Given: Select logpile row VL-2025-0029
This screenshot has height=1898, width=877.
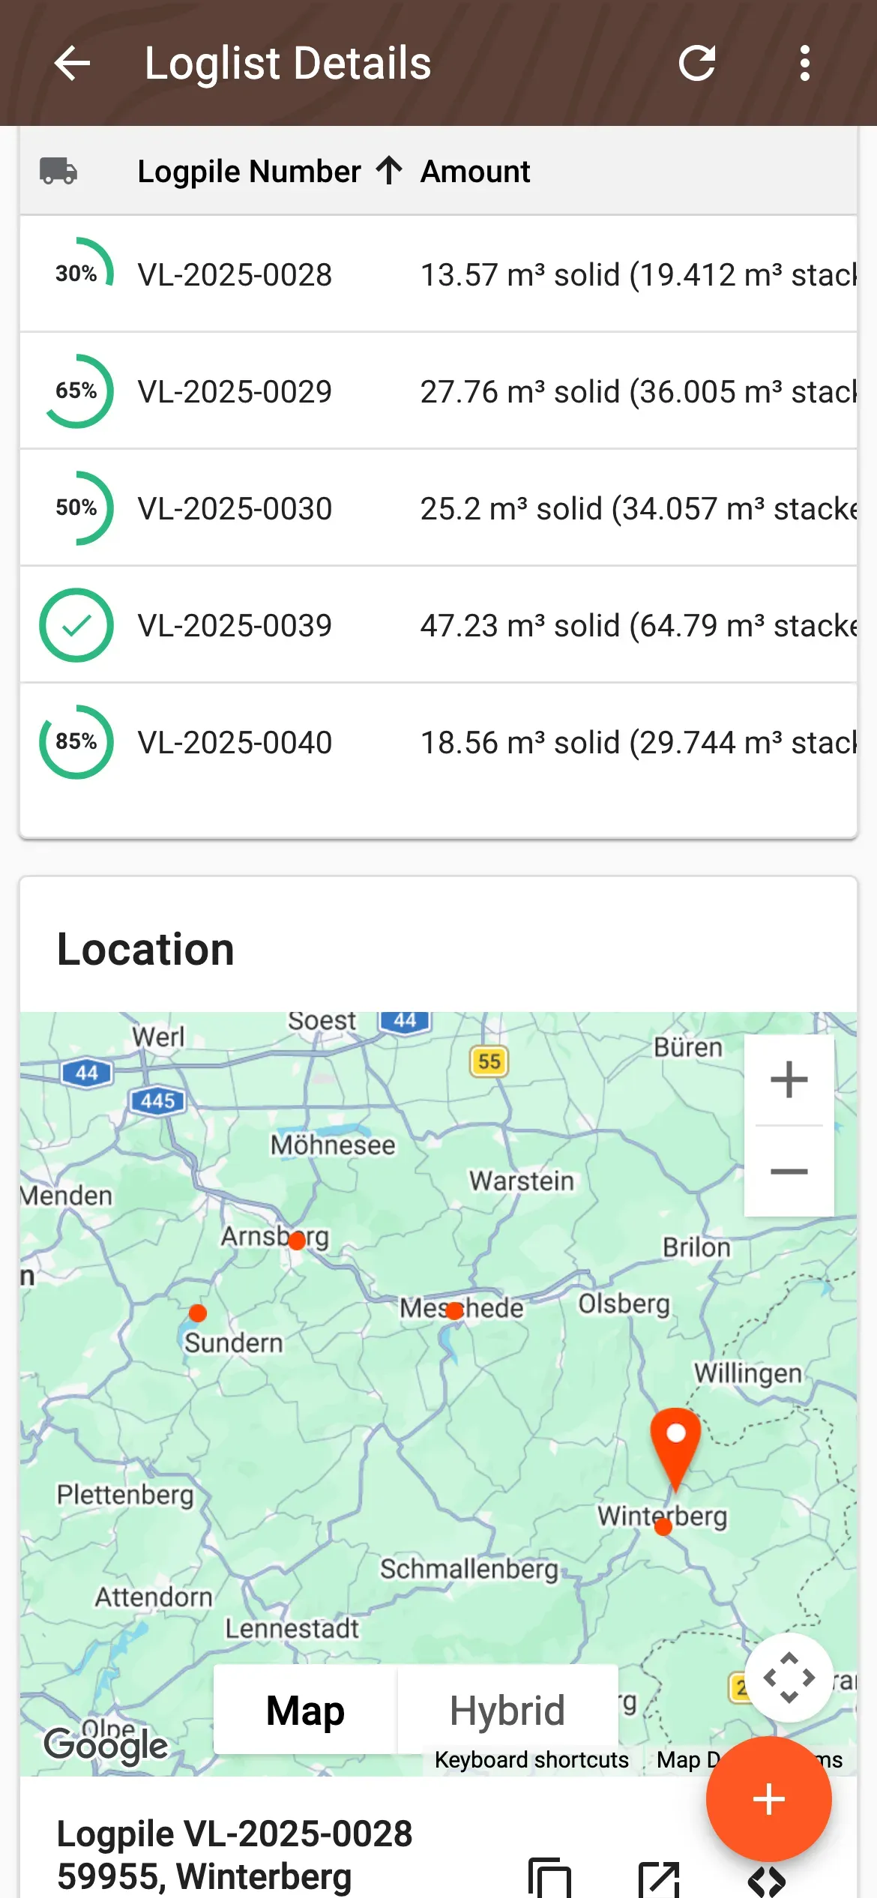Looking at the screenshot, I should point(438,391).
